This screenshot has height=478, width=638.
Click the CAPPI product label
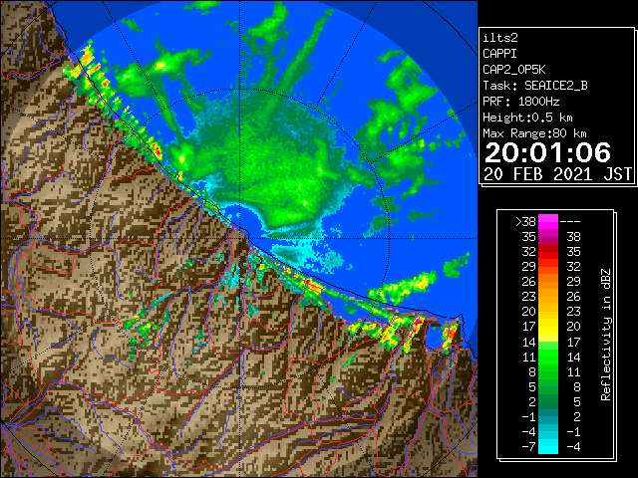(x=499, y=54)
